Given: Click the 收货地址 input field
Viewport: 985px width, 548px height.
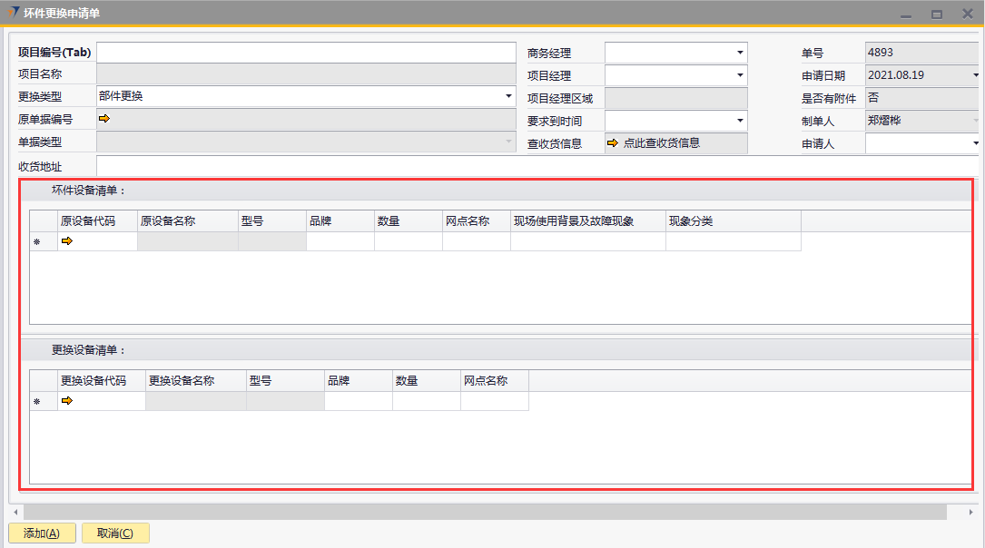Looking at the screenshot, I should click(x=536, y=166).
